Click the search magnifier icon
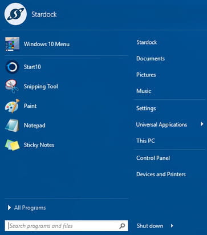Viewport: 207px width, 235px height. (122, 226)
